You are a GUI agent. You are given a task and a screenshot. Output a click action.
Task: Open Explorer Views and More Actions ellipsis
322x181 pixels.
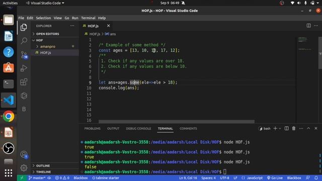72,26
